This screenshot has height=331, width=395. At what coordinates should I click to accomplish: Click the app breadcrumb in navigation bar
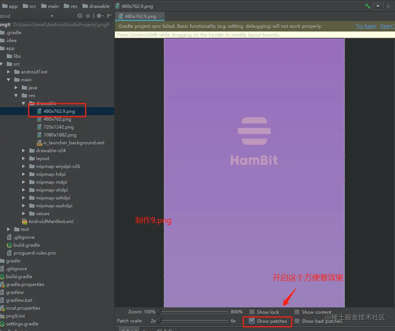click(x=10, y=6)
